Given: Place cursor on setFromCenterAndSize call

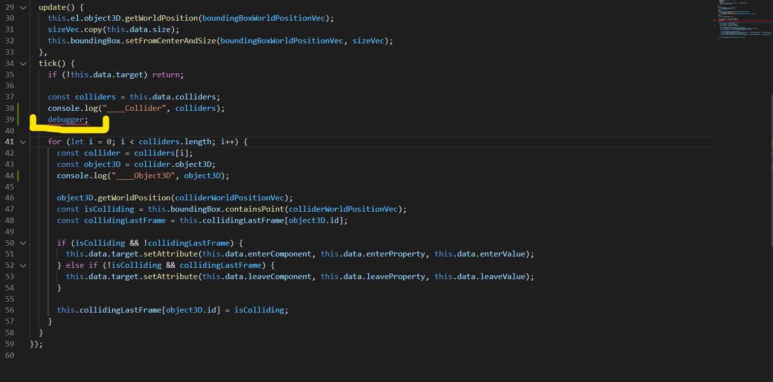Looking at the screenshot, I should 170,41.
